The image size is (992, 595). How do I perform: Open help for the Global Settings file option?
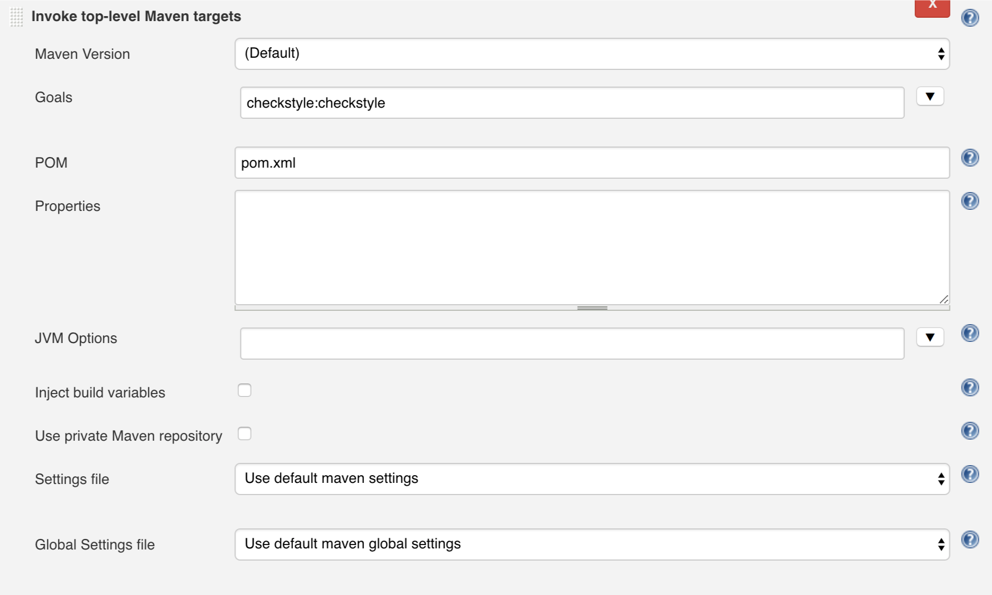970,539
